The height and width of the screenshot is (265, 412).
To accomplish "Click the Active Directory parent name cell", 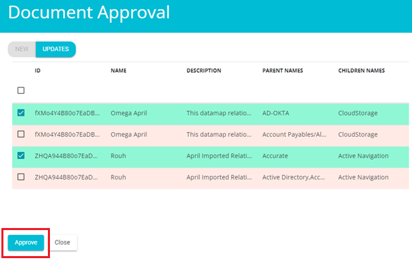I will click(x=294, y=177).
